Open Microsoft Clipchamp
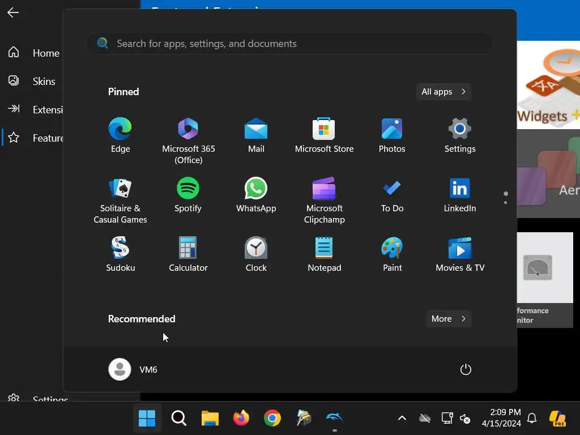580x435 pixels. click(324, 200)
